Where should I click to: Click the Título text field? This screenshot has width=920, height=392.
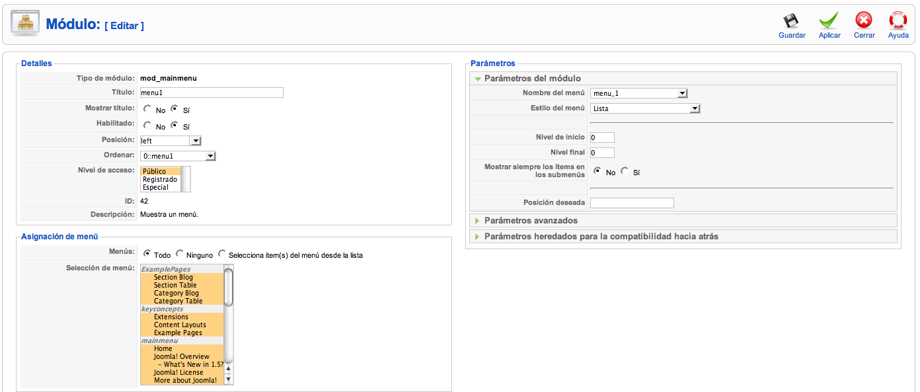(x=211, y=93)
